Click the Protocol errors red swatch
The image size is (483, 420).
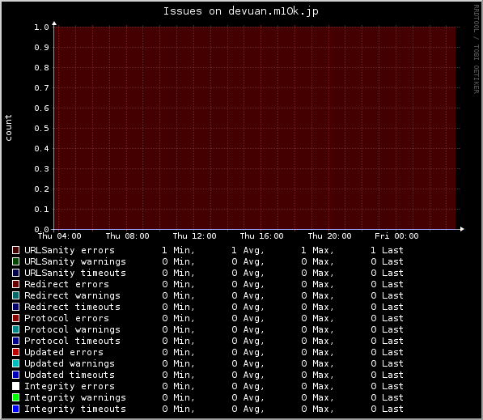click(15, 318)
